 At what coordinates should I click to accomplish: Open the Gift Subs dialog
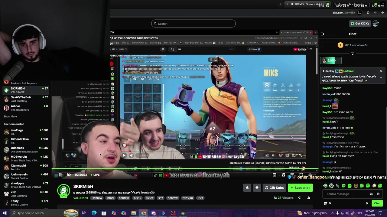click(x=274, y=188)
